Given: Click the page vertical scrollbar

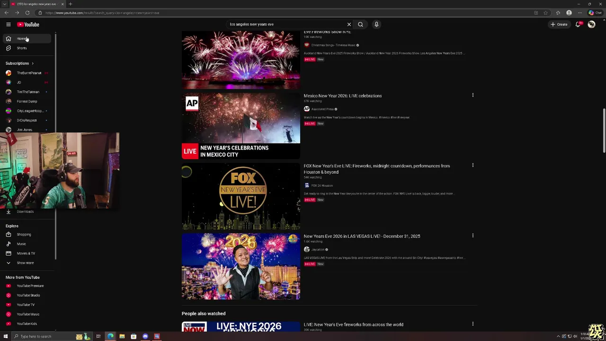Looking at the screenshot, I should [x=604, y=131].
